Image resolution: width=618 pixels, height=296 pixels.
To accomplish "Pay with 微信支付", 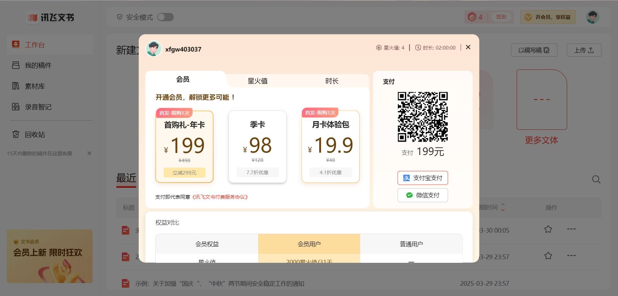I will 423,195.
